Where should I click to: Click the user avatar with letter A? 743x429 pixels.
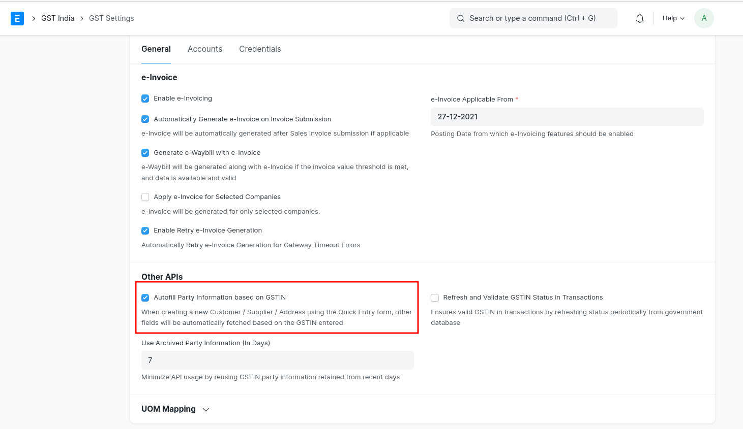[704, 18]
